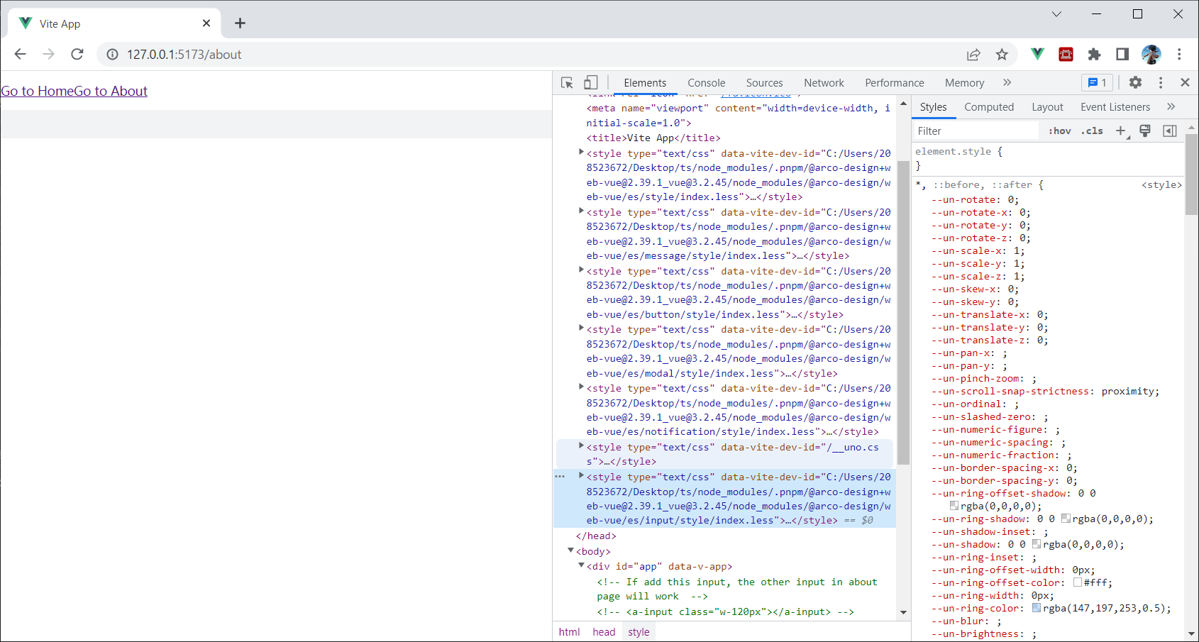This screenshot has height=642, width=1199.
Task: Open the console drawer message indicator
Action: coord(1097,82)
